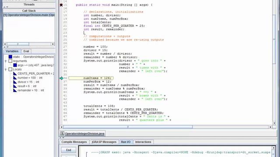This screenshot has width=280, height=157.
Task: Click the 'Locals' label in Variables tree
Action: coord(17,69)
